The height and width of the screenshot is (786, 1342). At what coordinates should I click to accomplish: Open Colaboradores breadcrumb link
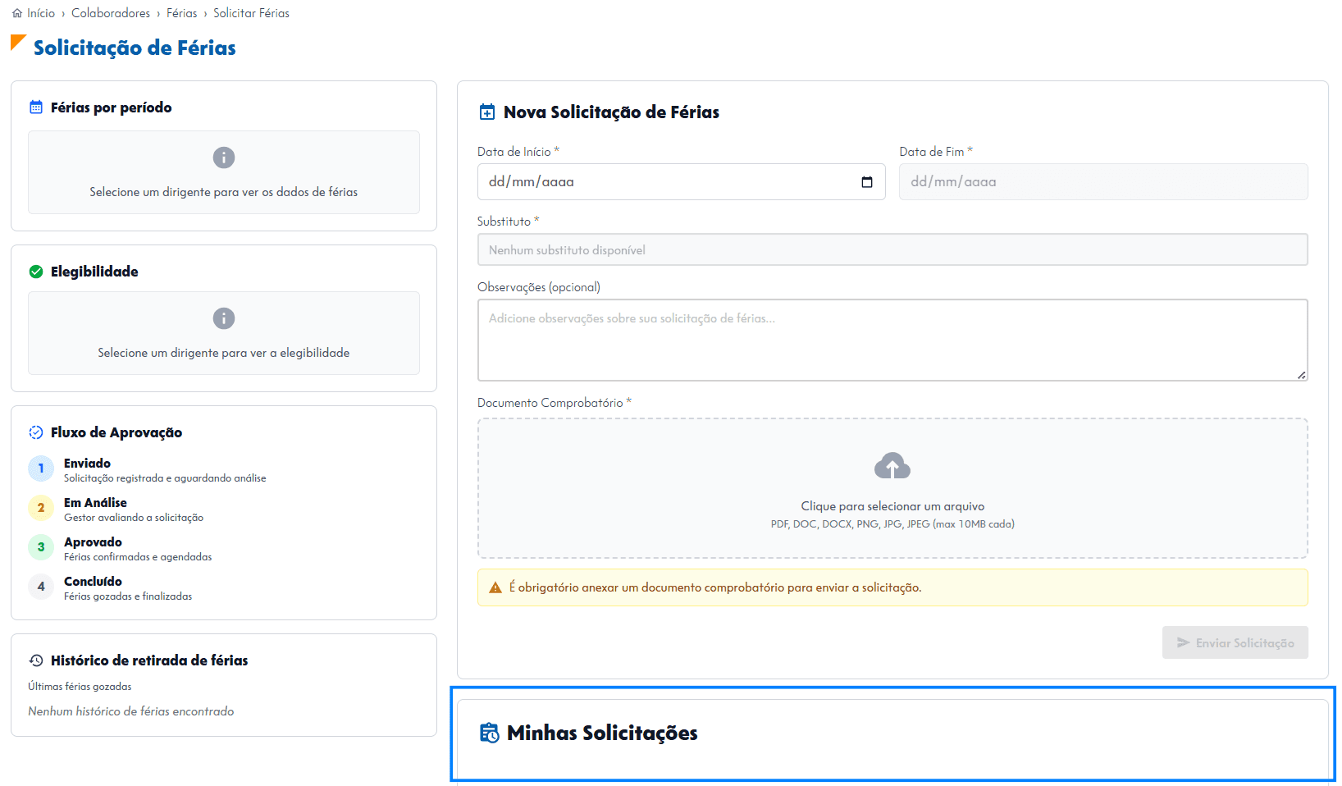tap(111, 13)
